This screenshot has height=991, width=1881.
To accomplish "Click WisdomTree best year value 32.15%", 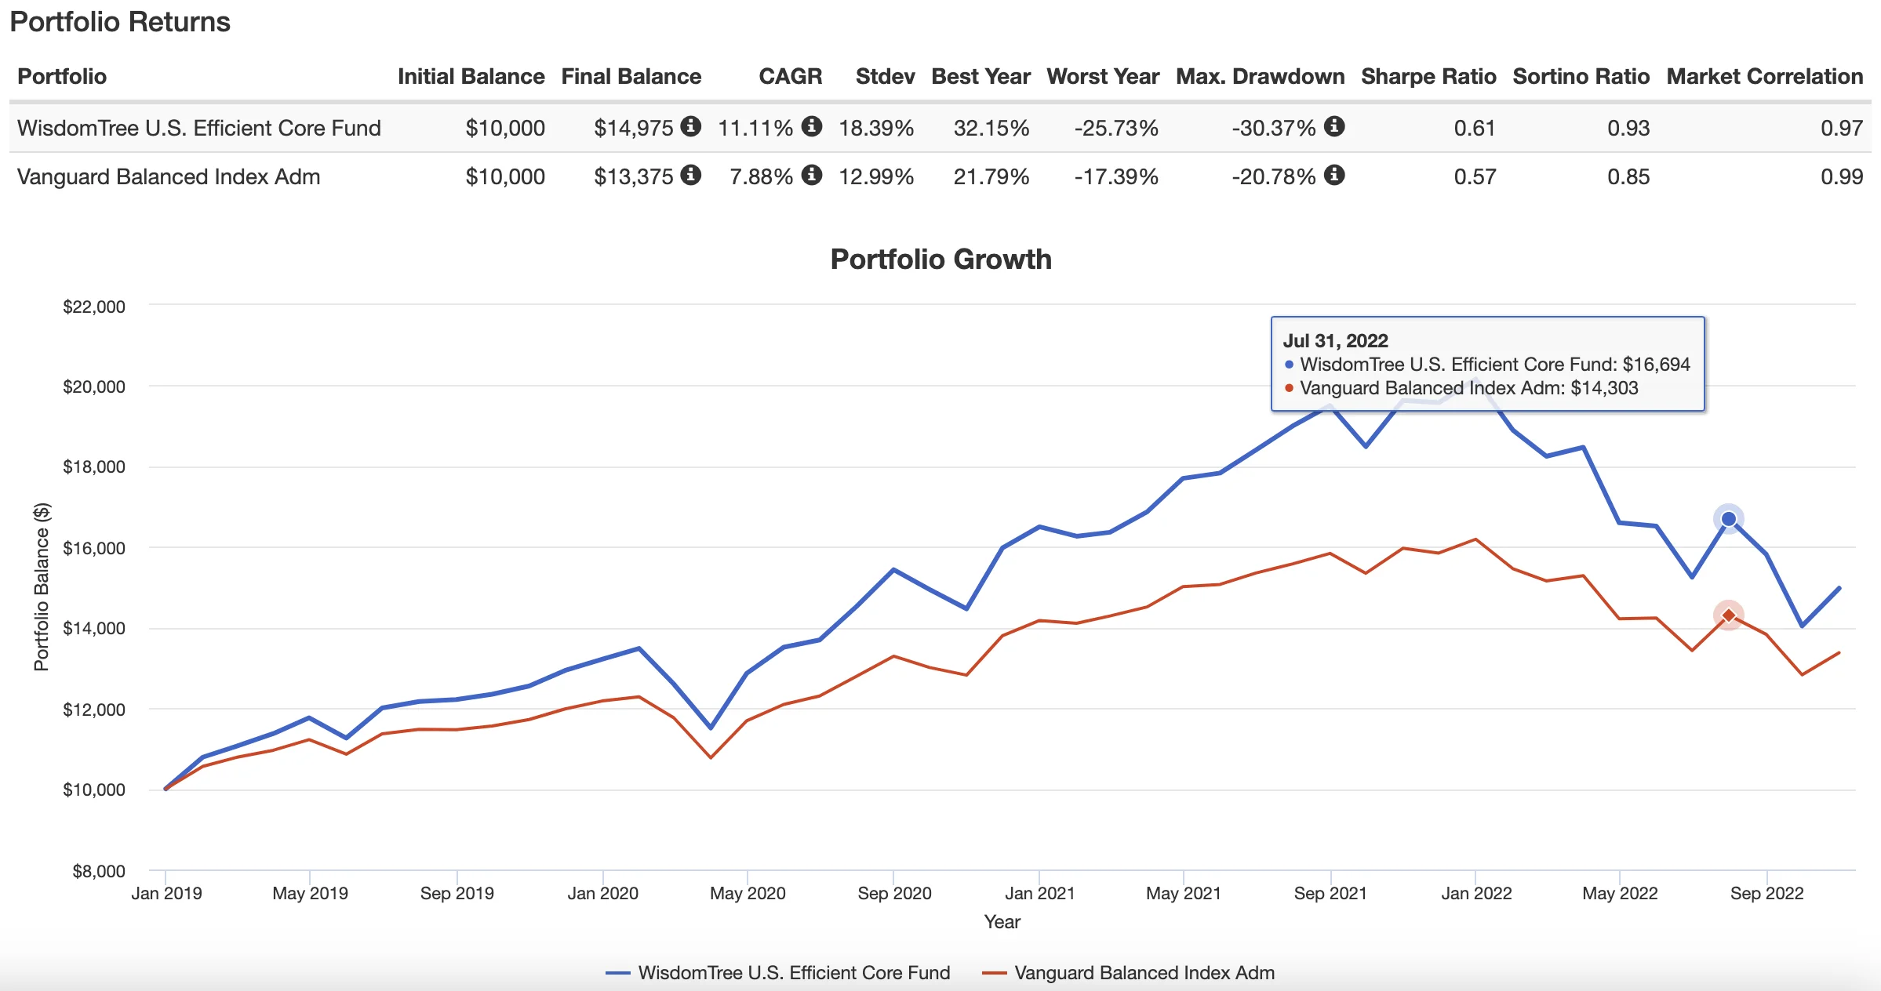I will 991,128.
